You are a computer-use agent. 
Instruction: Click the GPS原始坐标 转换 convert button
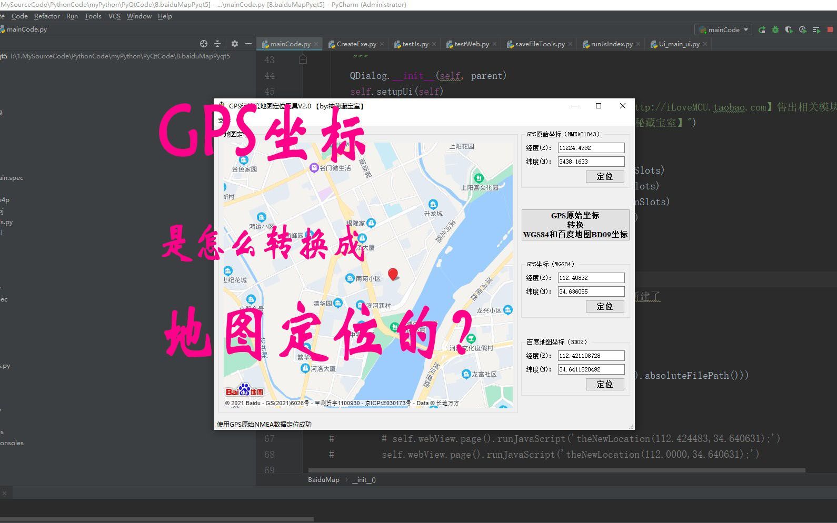tap(575, 225)
